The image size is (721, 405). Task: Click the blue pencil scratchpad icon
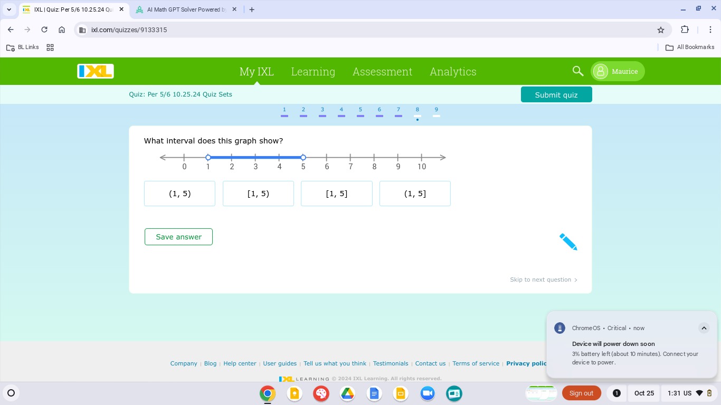pos(568,242)
